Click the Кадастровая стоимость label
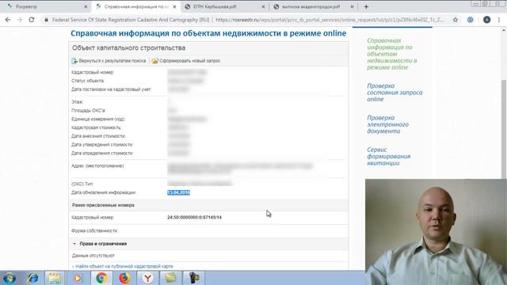Screen dimensions: 507x285 point(97,127)
